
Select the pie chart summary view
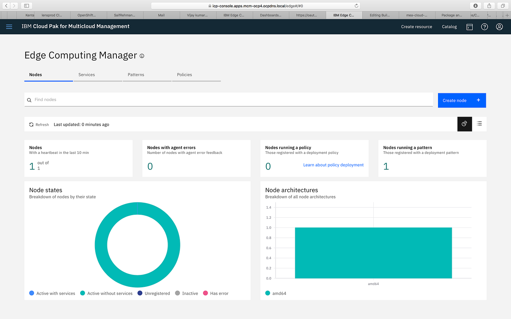(464, 124)
